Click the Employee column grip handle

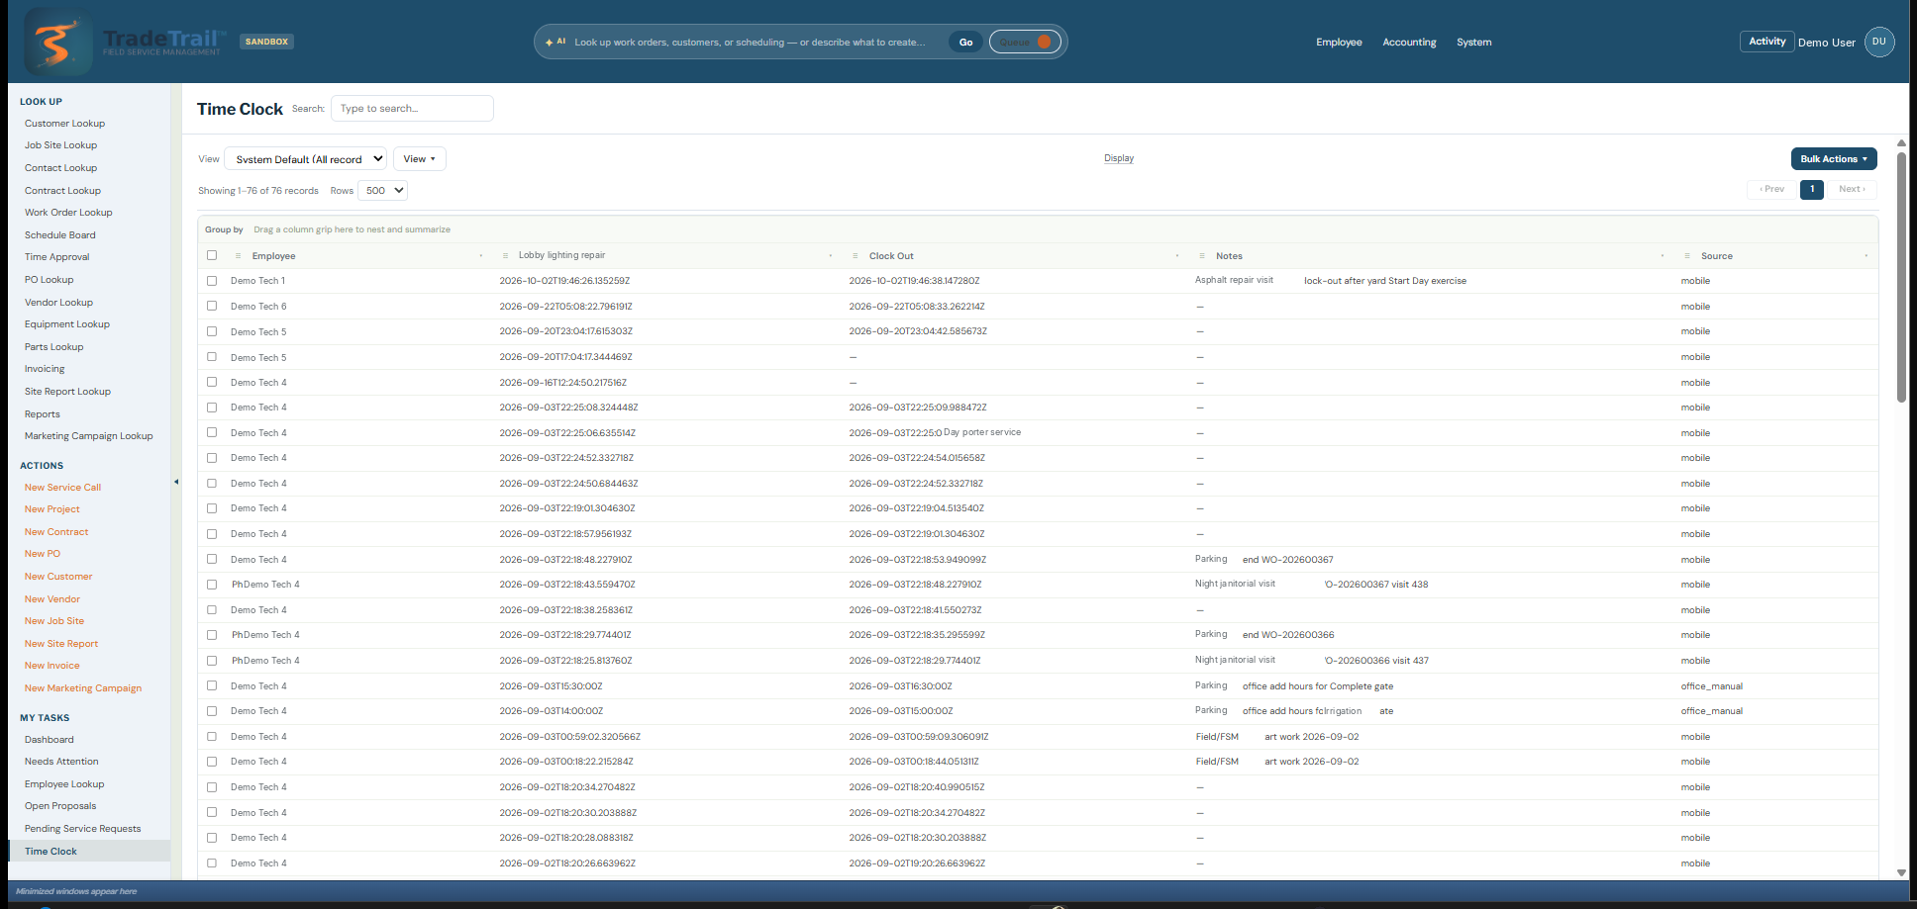coord(239,256)
